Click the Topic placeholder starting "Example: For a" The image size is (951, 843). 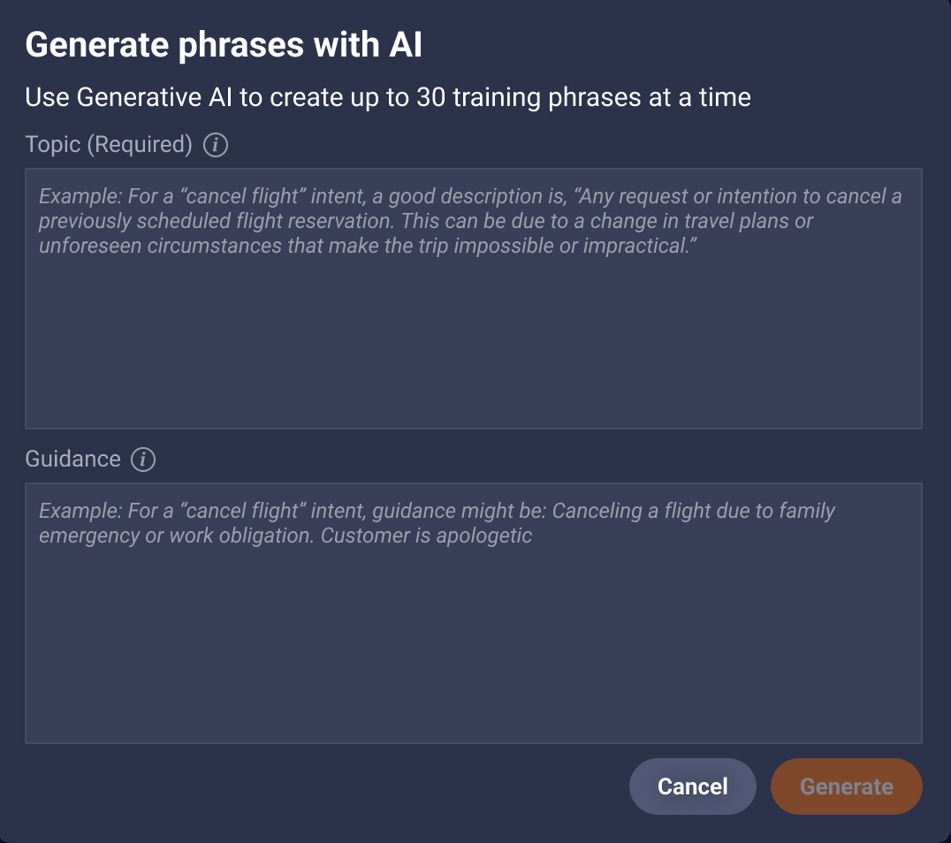point(470,221)
